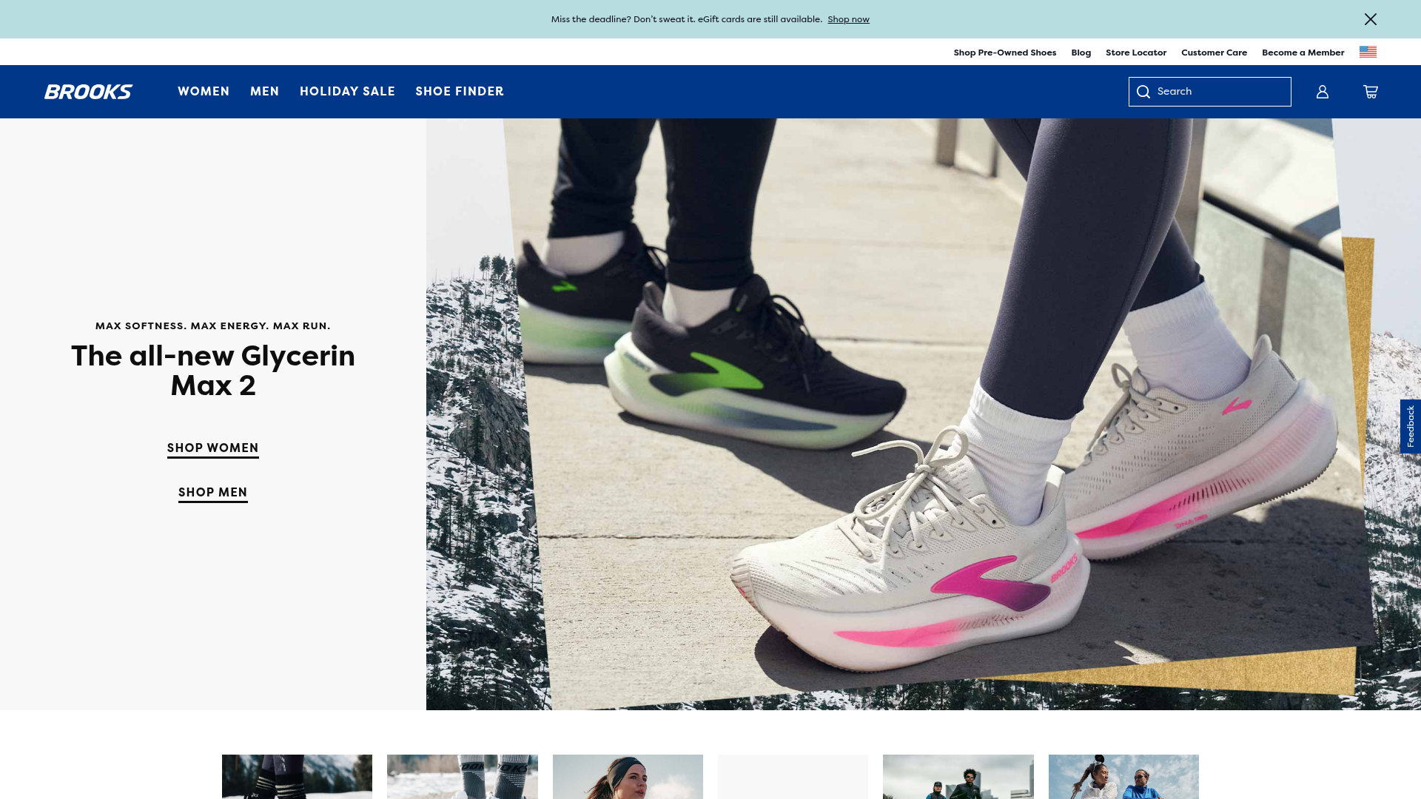Click the Glycerin Max 2 hero image
The height and width of the screenshot is (799, 1421).
[x=924, y=414]
